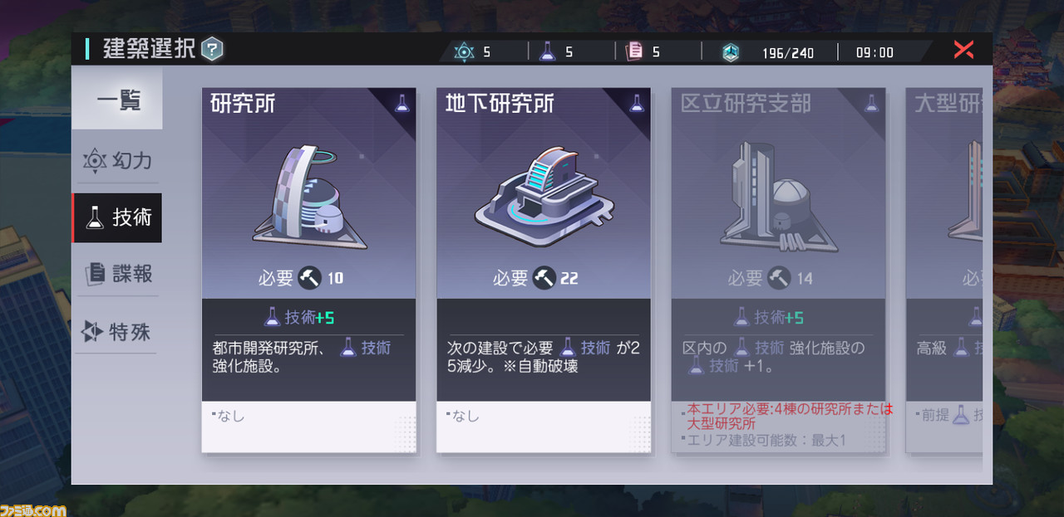Viewport: 1064px width, 517px height.
Task: Choose the 研究所 building card
Action: pyautogui.click(x=309, y=271)
